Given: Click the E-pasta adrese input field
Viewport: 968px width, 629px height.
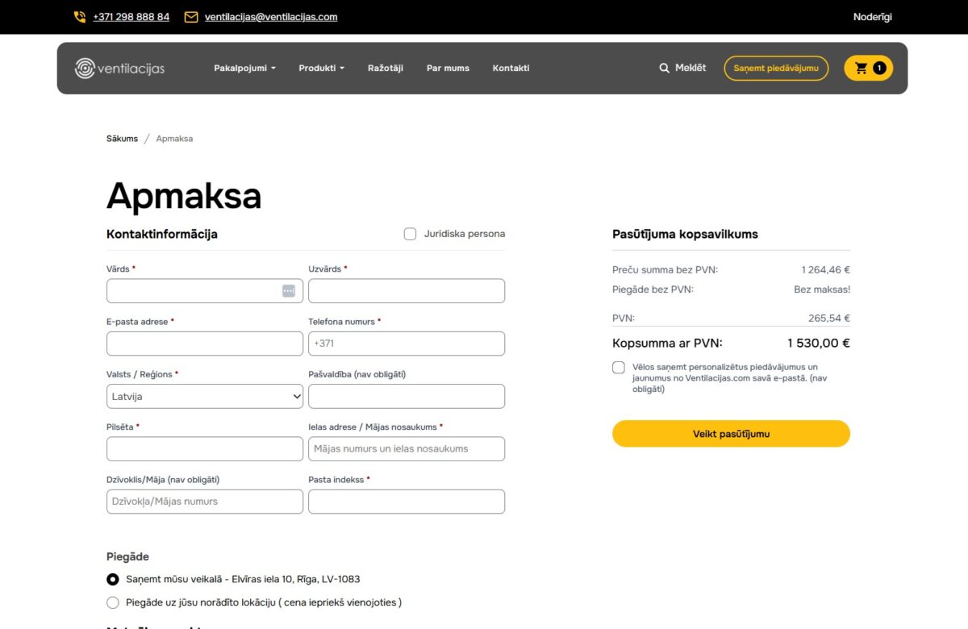Looking at the screenshot, I should coord(205,344).
